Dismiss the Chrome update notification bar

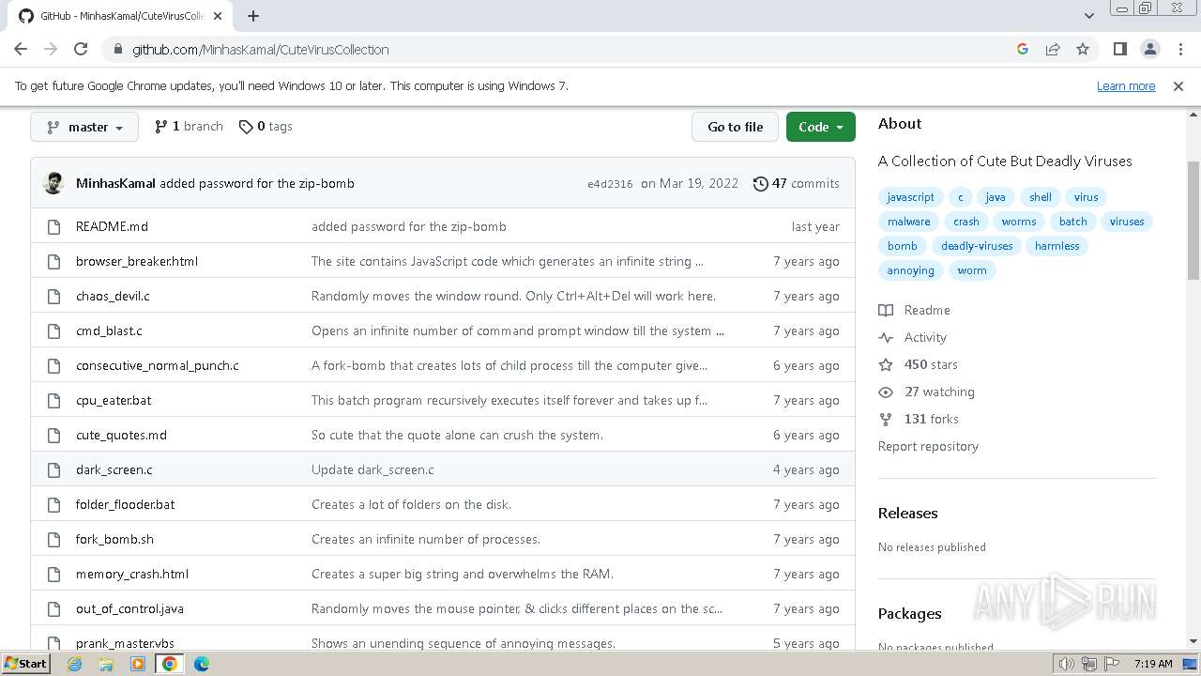pyautogui.click(x=1178, y=85)
